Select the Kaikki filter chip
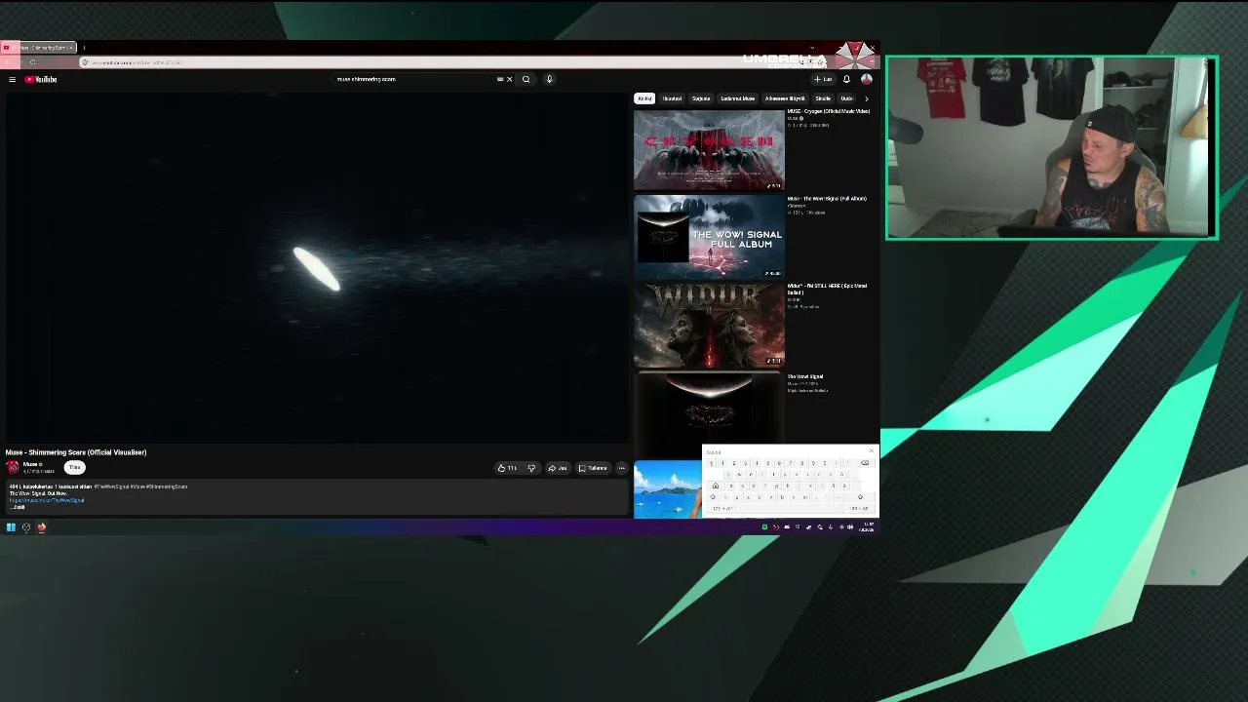 point(644,98)
